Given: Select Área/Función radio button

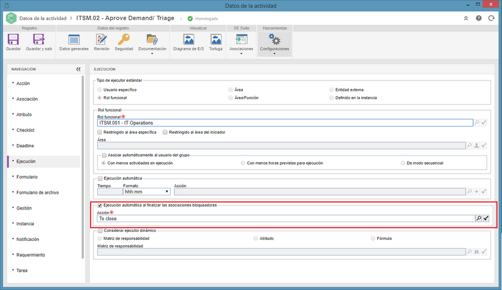Looking at the screenshot, I should point(231,97).
